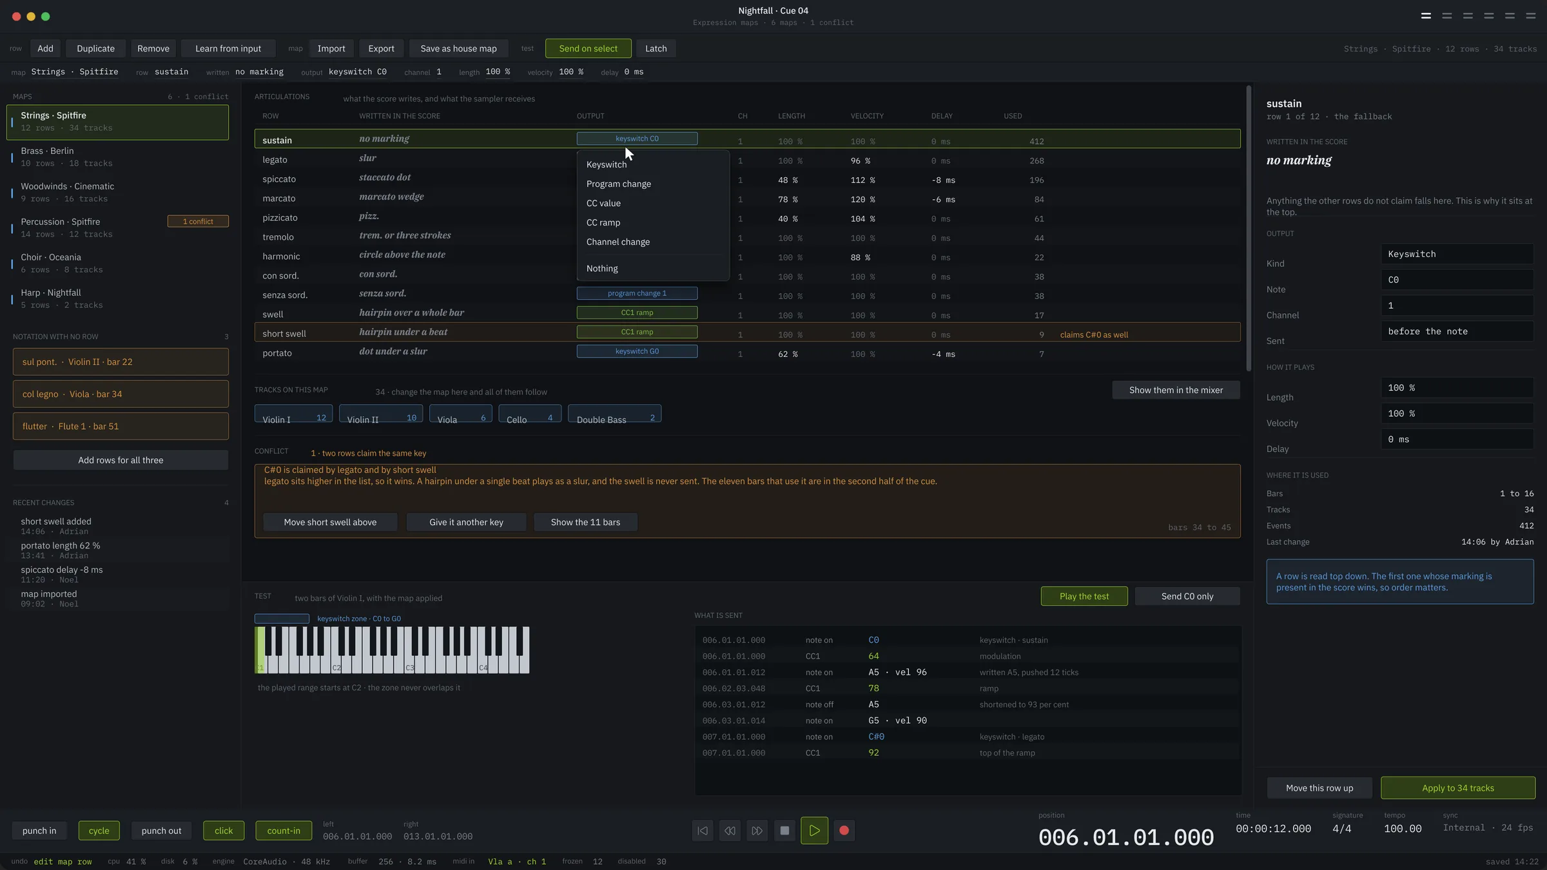The width and height of the screenshot is (1547, 870).
Task: Click Learn from input
Action: 228,48
